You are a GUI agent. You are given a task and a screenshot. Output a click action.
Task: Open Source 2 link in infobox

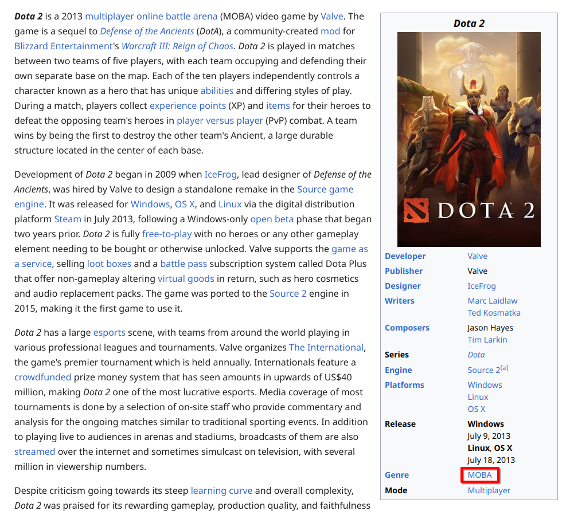(x=483, y=370)
